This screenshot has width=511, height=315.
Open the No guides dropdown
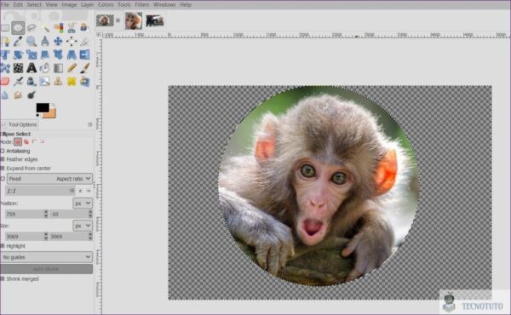coord(47,257)
